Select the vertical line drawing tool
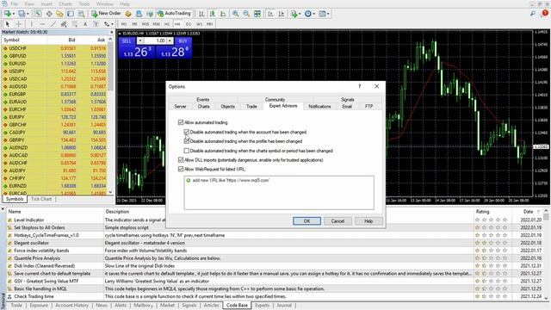The image size is (551, 310). (31, 24)
